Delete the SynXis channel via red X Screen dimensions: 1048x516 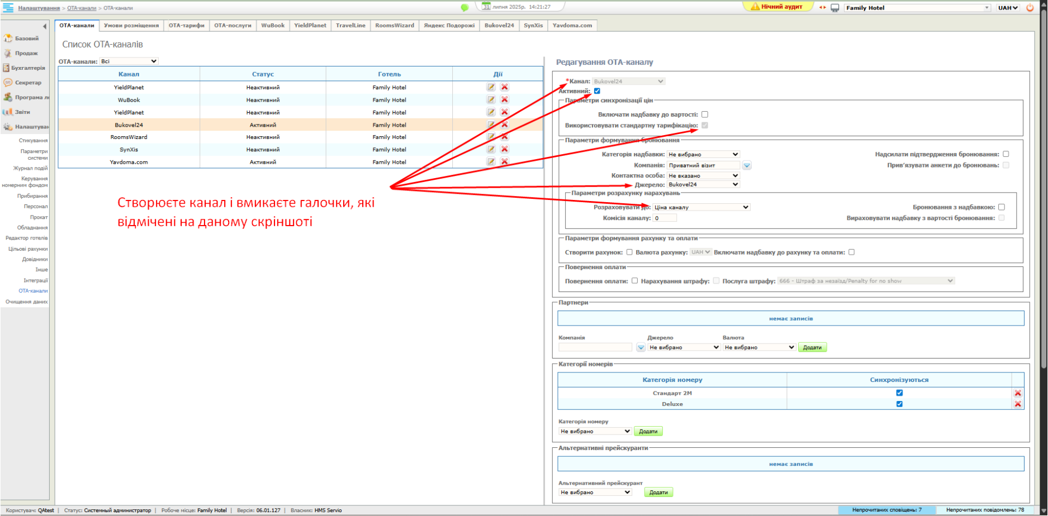coord(504,149)
